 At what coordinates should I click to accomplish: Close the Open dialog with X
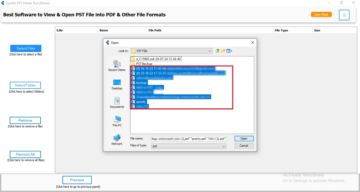[x=252, y=42]
